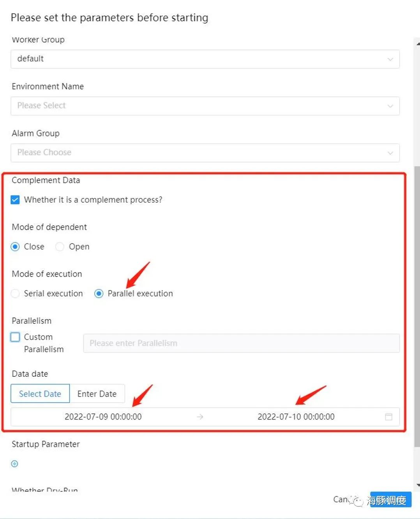
Task: Click the blue confirm button
Action: coord(390,500)
